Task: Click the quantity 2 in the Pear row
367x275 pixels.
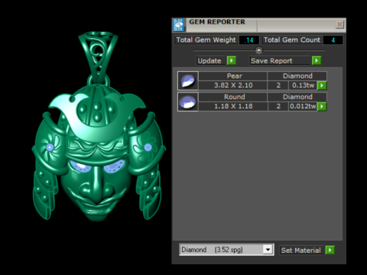Action: point(278,86)
